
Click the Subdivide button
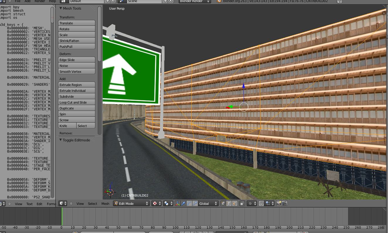pyautogui.click(x=77, y=97)
